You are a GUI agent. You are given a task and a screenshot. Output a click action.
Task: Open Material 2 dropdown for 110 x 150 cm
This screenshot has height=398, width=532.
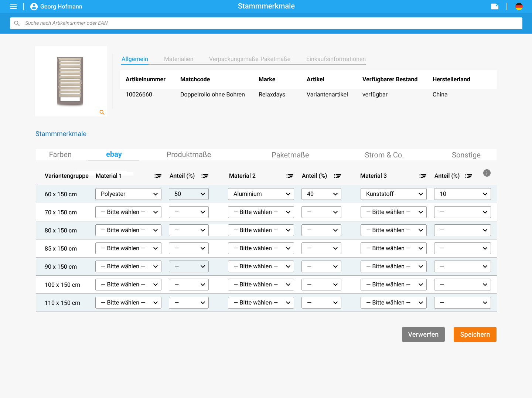pyautogui.click(x=261, y=303)
